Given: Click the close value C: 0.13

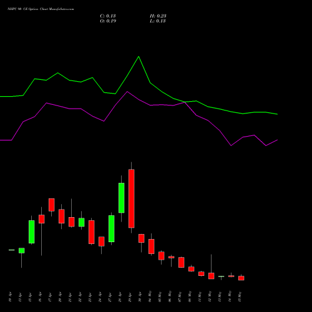Looking at the screenshot, I should (108, 16).
